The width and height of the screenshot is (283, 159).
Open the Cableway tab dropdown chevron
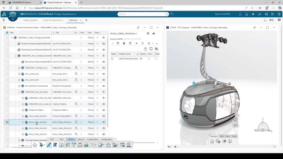[81, 20]
